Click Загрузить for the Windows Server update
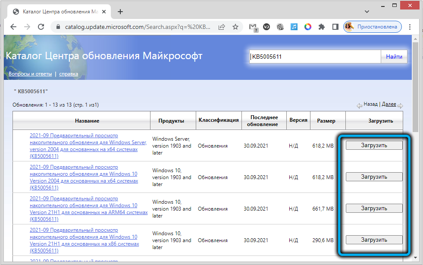Viewport: 423px width, 265px height. (x=374, y=145)
